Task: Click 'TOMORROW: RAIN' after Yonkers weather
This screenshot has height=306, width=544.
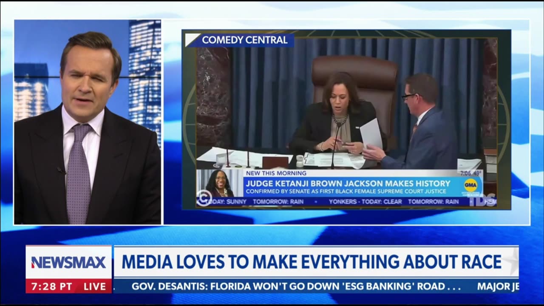Action: pos(433,201)
